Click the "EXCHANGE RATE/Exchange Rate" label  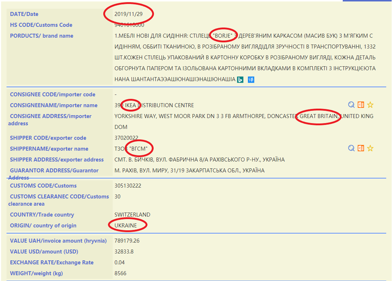click(52, 263)
